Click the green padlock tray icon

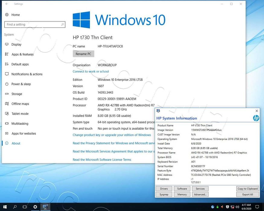218,207
